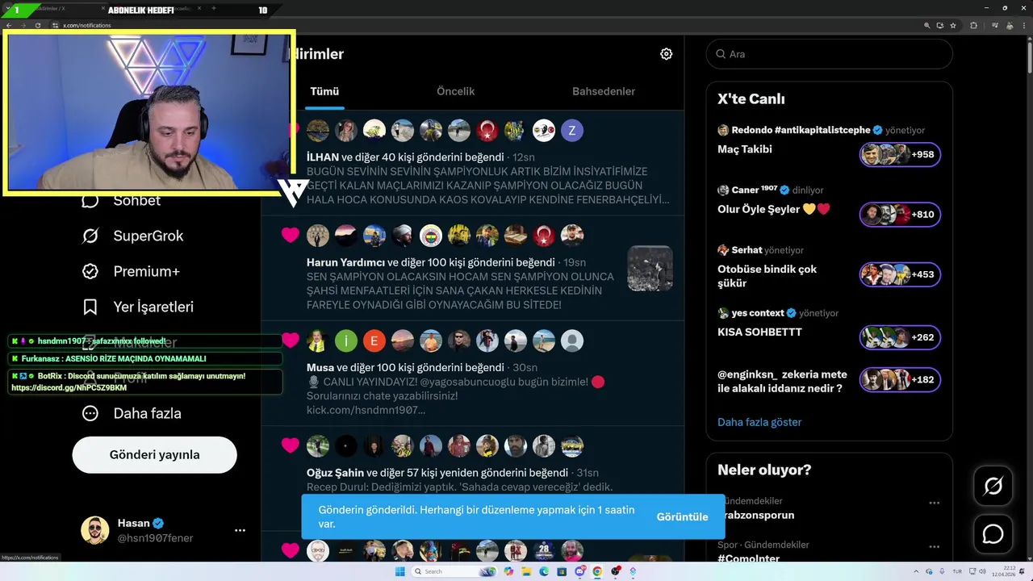Image resolution: width=1033 pixels, height=581 pixels.
Task: Click into the Ara search field
Action: (829, 54)
